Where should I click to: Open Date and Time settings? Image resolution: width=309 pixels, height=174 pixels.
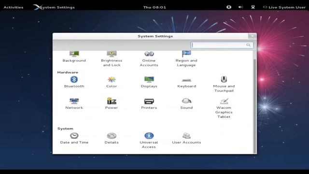(x=74, y=138)
